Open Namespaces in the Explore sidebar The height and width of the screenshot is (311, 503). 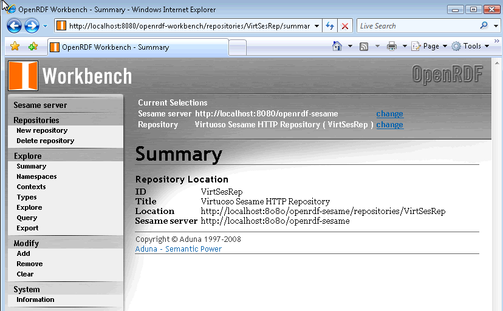pos(36,176)
